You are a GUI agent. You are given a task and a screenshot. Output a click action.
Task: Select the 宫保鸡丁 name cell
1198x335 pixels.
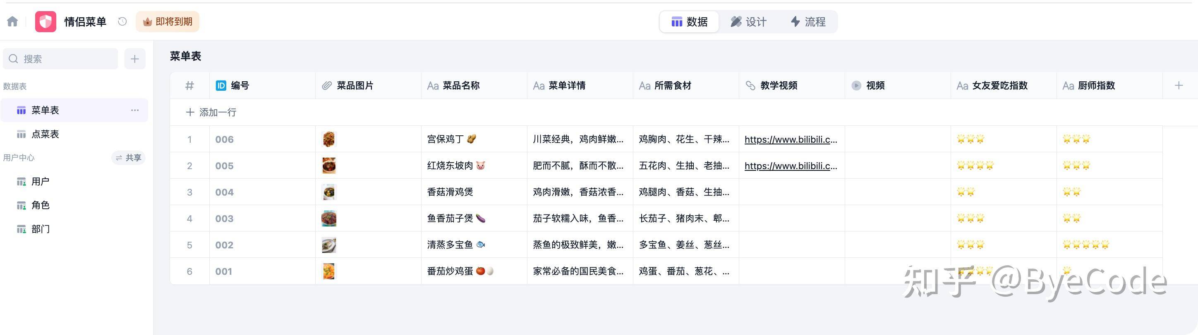coord(474,139)
